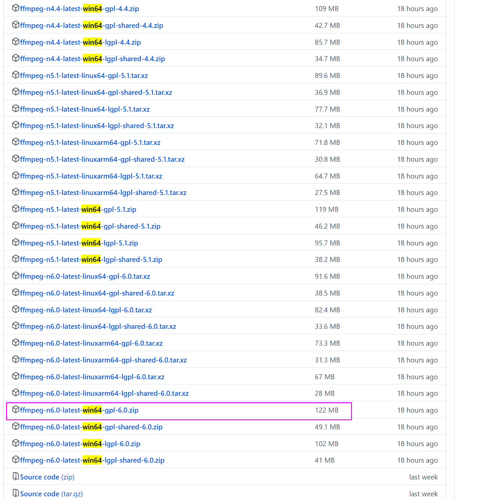Download ffmpeg-n5.1-latest-linuxarm64-lgpl-shared-5.1.tar.xz
480x499 pixels.
click(103, 193)
